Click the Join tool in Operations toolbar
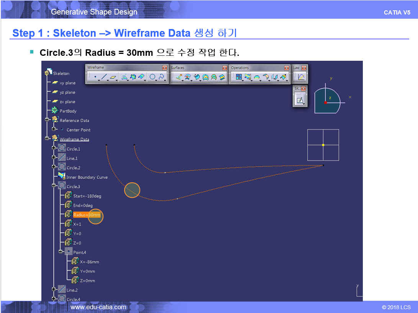Viewport: 418px width, 313px height. [x=239, y=77]
